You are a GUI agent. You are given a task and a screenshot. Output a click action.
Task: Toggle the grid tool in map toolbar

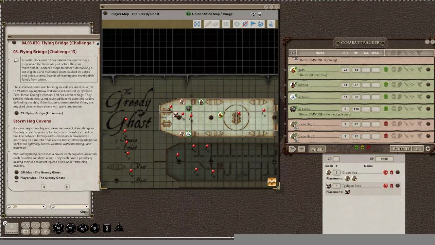226,24
